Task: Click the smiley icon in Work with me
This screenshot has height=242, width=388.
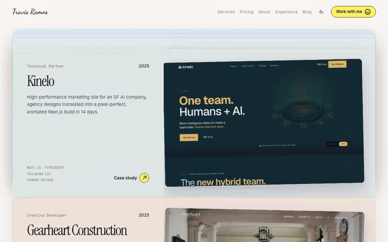Action: [368, 12]
